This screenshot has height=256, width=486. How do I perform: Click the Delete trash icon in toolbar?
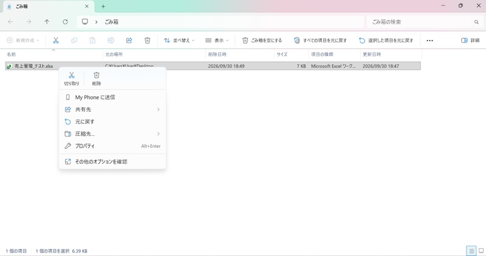[148, 40]
